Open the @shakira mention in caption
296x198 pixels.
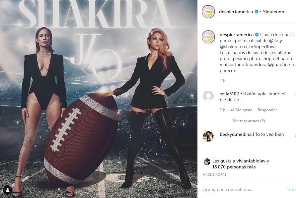coord(229,47)
